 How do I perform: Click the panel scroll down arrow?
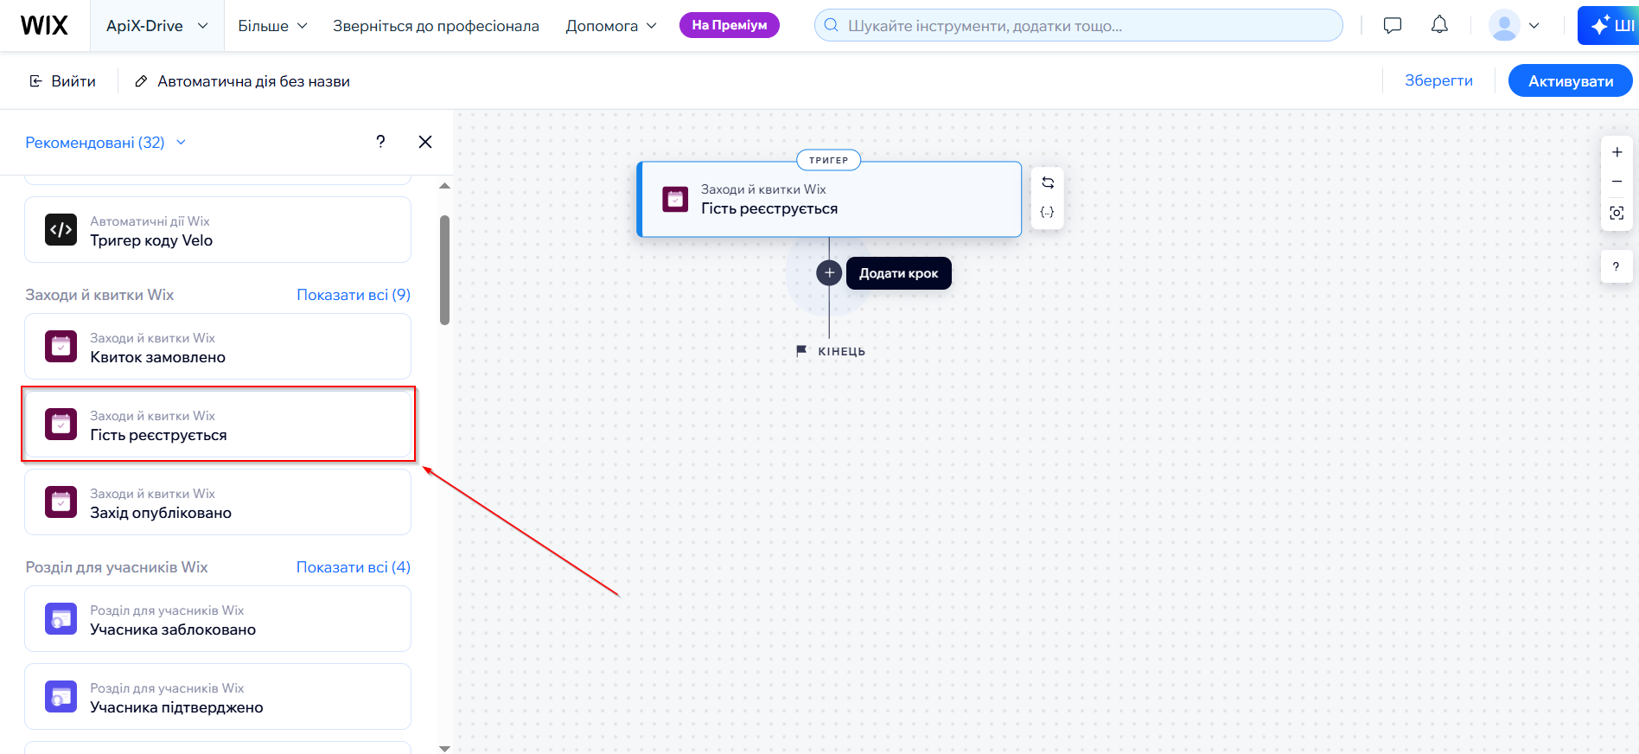[444, 748]
